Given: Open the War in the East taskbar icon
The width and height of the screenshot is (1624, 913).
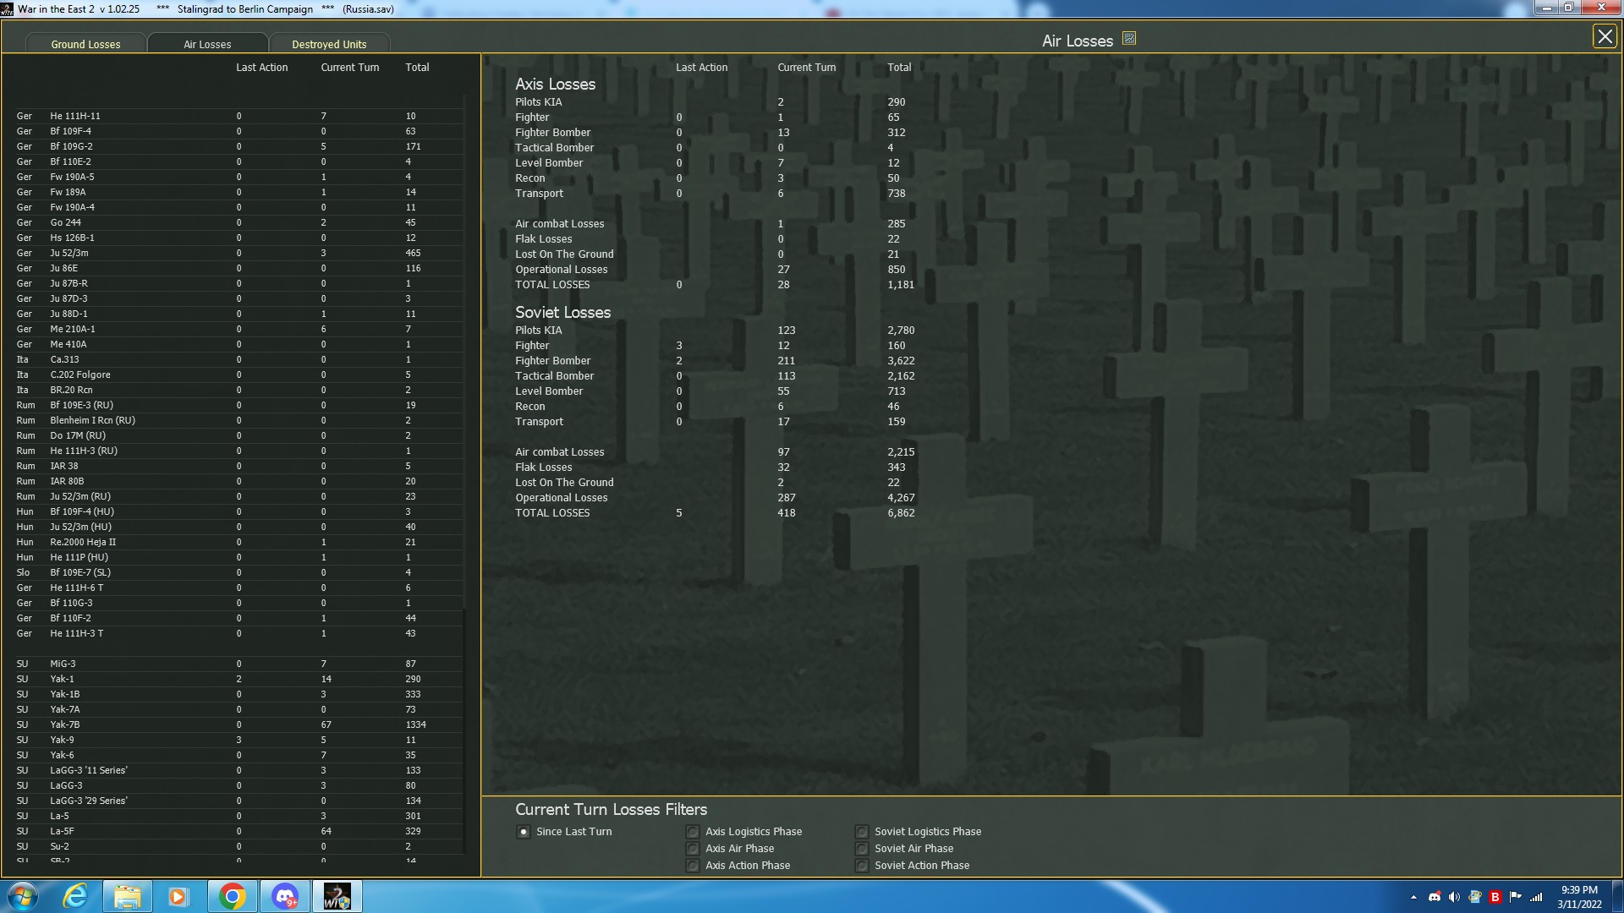Looking at the screenshot, I should coord(337,896).
